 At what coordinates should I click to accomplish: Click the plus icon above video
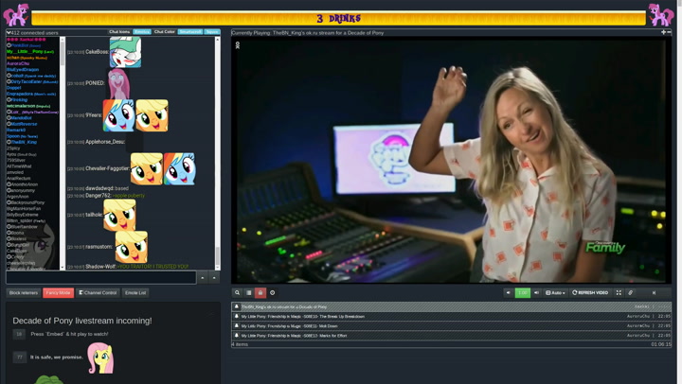point(663,32)
